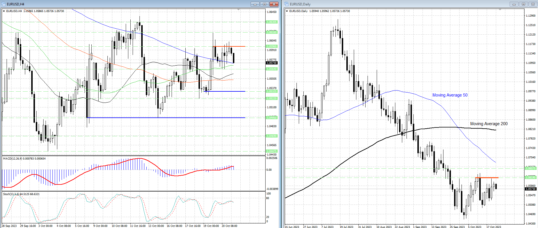This screenshot has height=228, width=538.
Task: Click the Stochastic scale value 80
Action: (268, 198)
